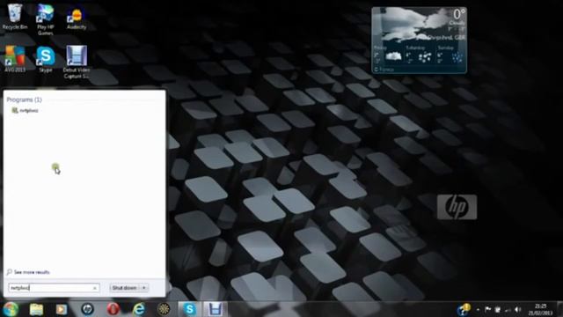Image resolution: width=563 pixels, height=317 pixels.
Task: Click the Show desktop button at taskbar edge
Action: [559, 309]
